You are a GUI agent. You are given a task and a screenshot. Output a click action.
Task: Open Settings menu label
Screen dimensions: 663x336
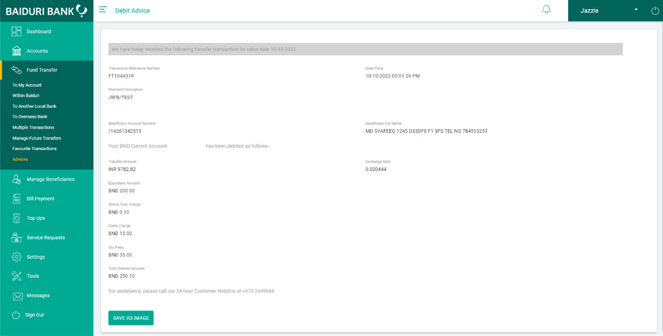click(x=36, y=257)
